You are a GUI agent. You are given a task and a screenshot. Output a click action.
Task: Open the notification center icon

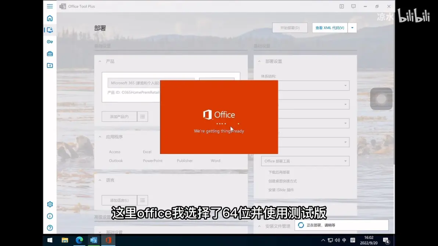pyautogui.click(x=386, y=241)
